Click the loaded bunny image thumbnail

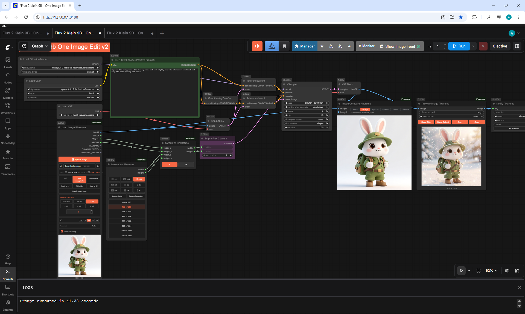pos(79,256)
